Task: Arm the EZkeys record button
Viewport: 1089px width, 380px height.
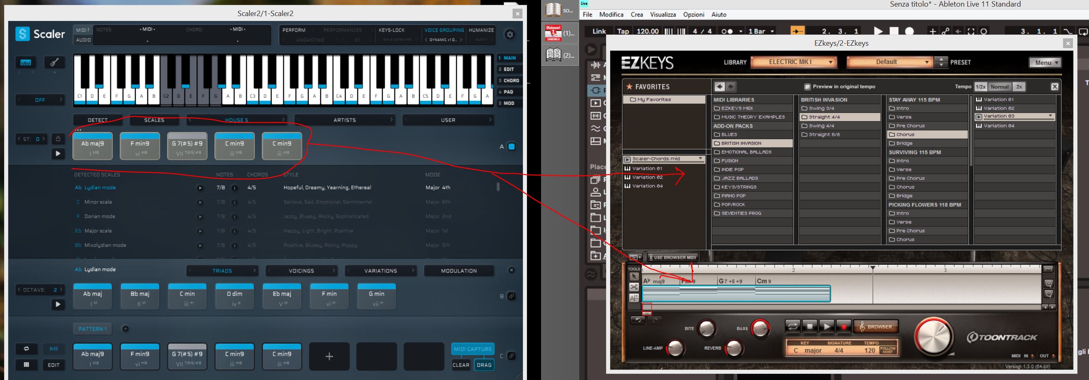Action: point(843,326)
